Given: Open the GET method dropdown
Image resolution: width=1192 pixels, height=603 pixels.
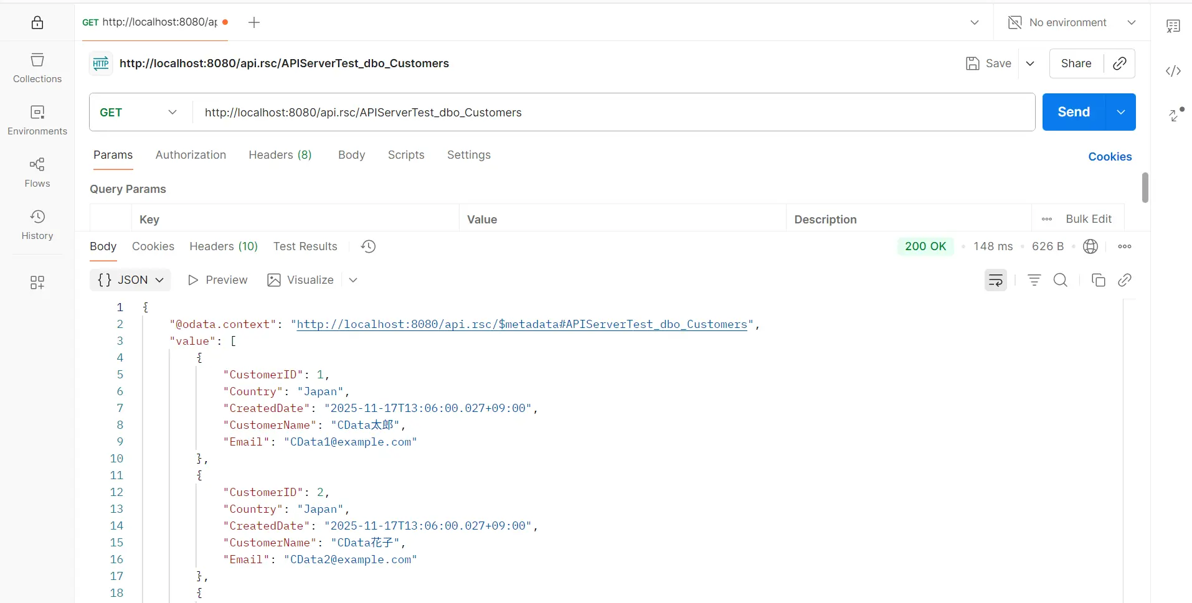Looking at the screenshot, I should [x=138, y=112].
